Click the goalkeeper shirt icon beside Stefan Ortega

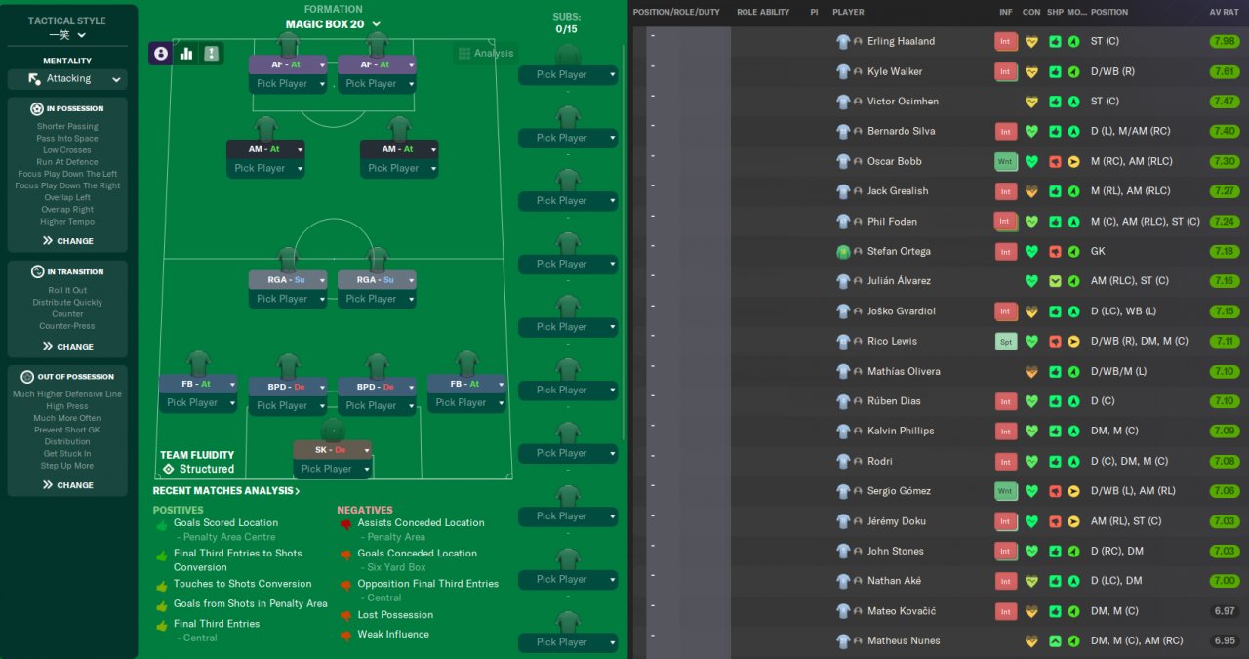(844, 251)
